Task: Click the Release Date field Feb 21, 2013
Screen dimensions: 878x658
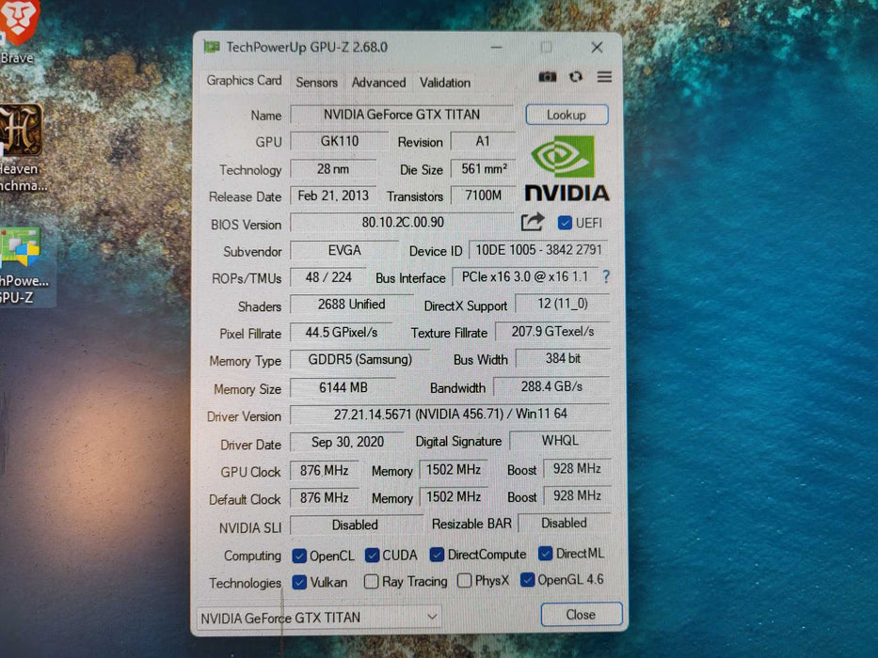Action: point(333,196)
